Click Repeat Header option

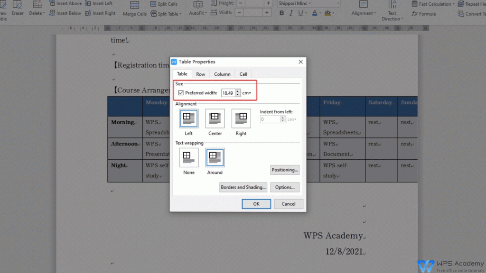(x=472, y=4)
